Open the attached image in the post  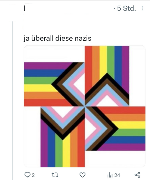click(85, 106)
